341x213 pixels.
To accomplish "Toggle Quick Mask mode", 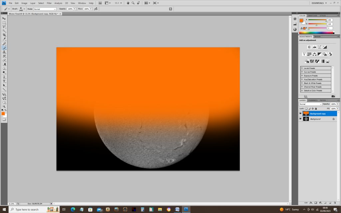I will coord(4,119).
